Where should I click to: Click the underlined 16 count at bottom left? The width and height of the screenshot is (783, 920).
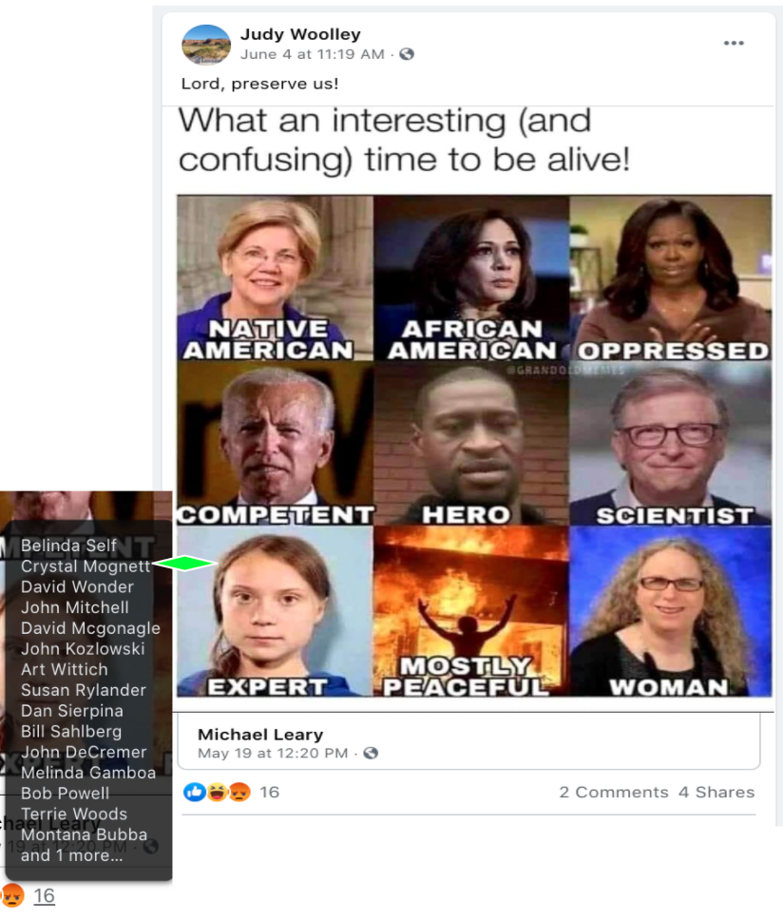44,896
